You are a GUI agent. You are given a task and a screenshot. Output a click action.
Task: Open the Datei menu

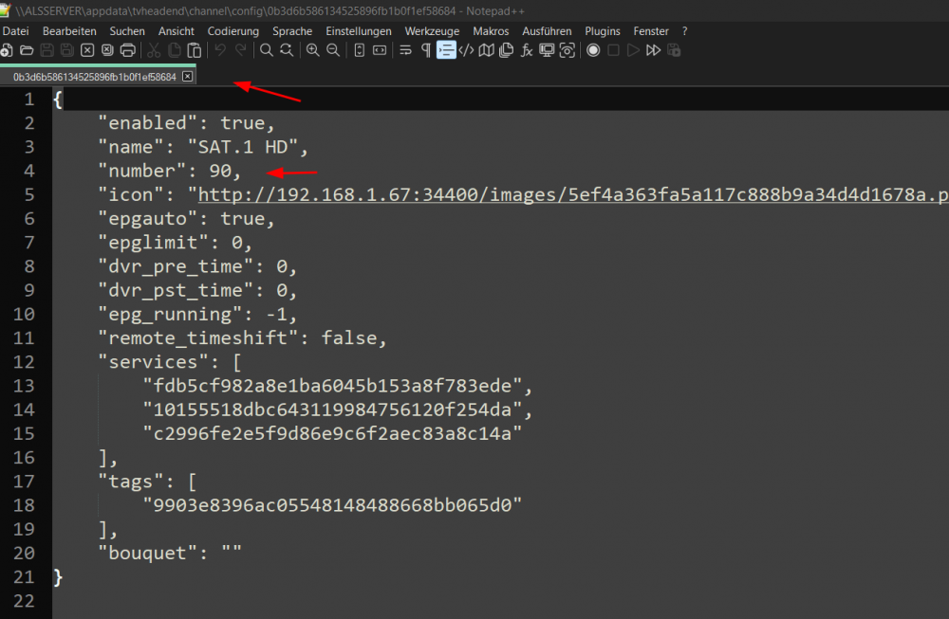click(x=16, y=31)
